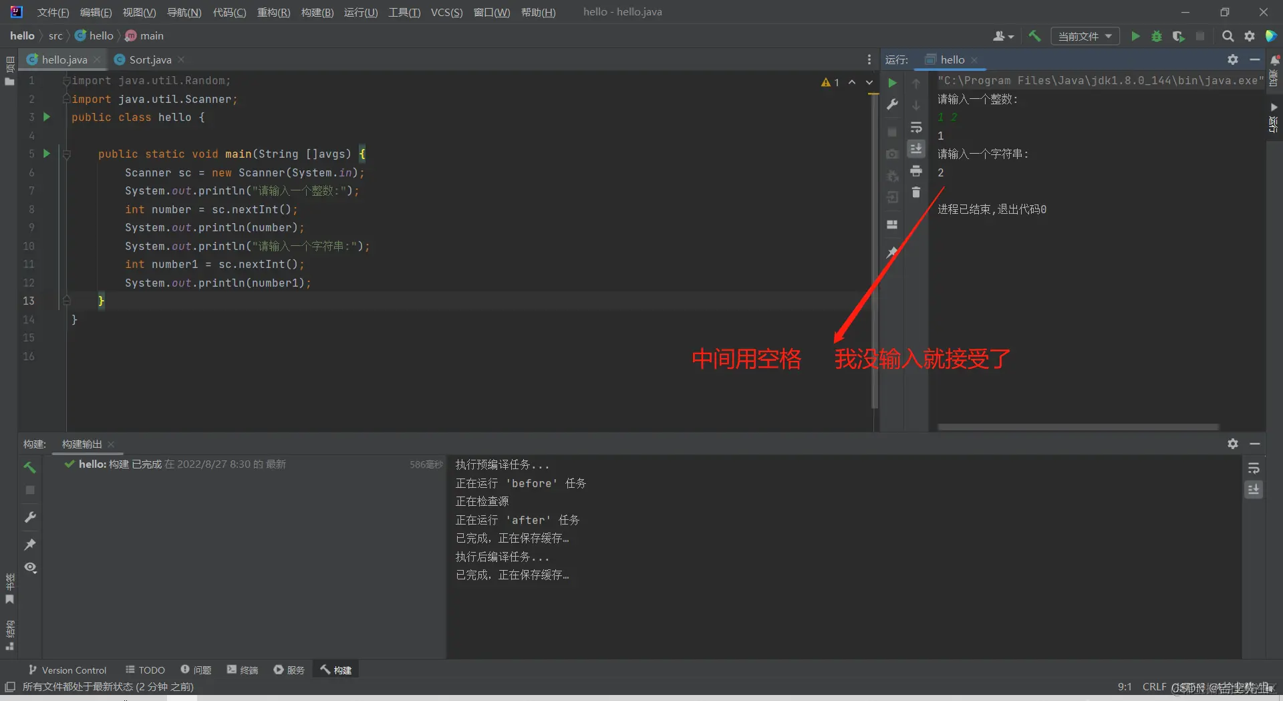
Task: Click wrench icon in Build panel sidebar
Action: [30, 517]
